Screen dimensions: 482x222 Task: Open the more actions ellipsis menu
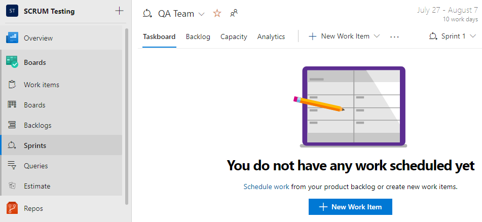(x=394, y=36)
